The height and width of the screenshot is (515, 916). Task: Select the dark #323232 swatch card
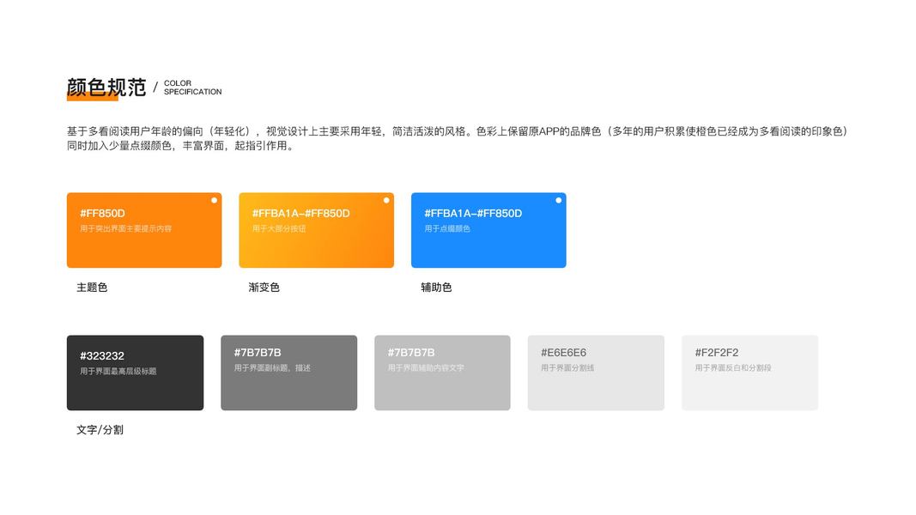click(135, 373)
